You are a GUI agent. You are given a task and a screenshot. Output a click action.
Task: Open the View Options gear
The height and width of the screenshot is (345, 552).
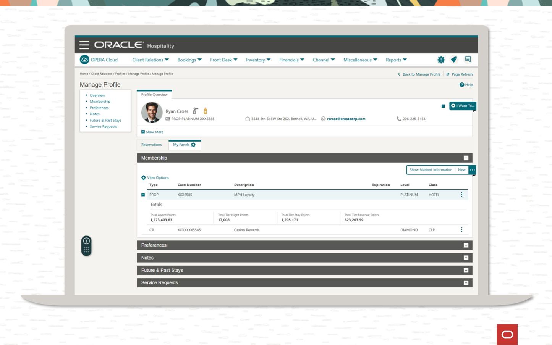144,177
